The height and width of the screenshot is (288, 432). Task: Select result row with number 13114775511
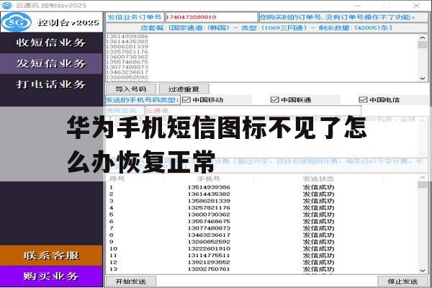(x=262, y=256)
